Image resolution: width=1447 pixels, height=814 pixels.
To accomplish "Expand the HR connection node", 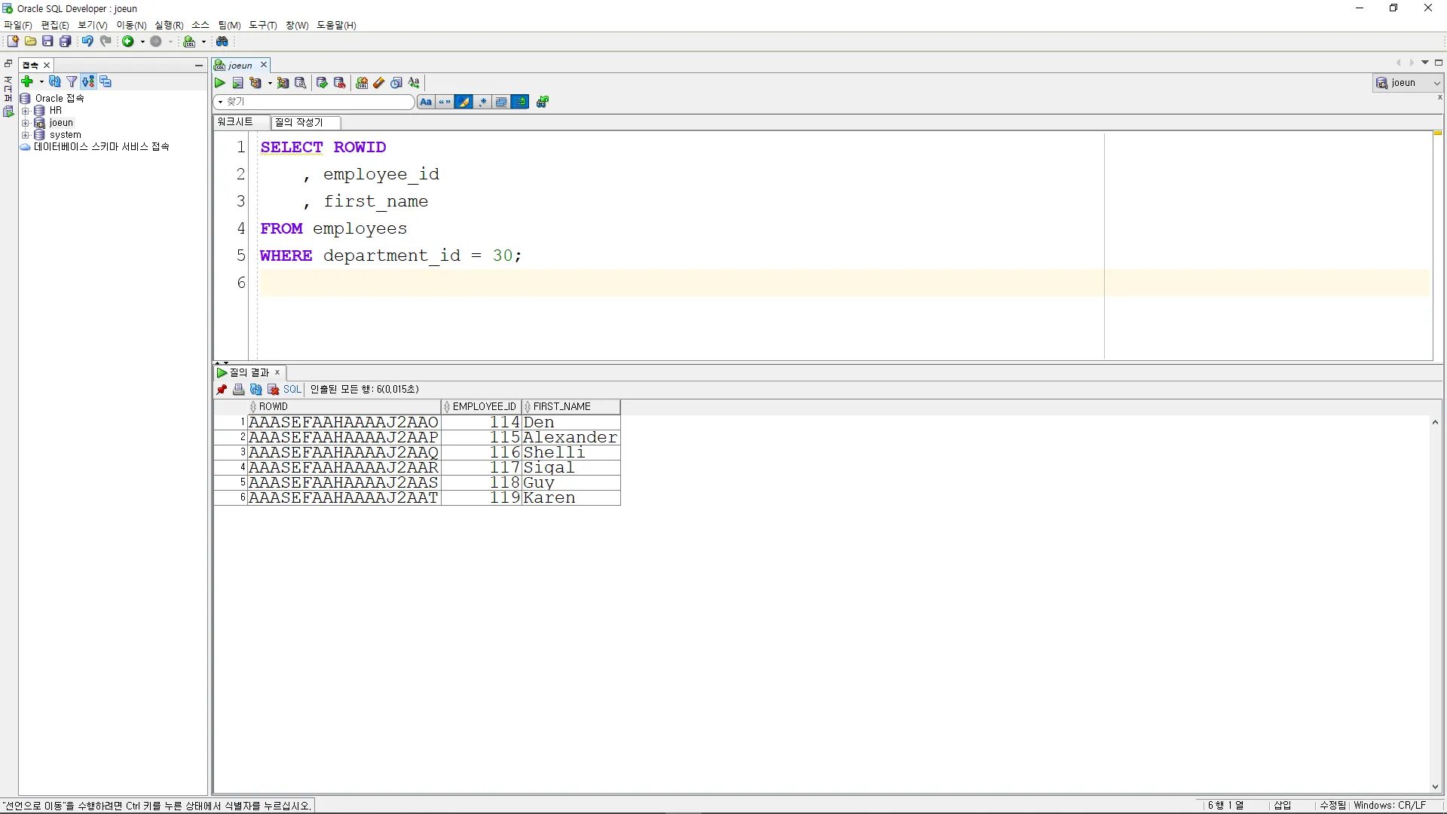I will (x=25, y=111).
